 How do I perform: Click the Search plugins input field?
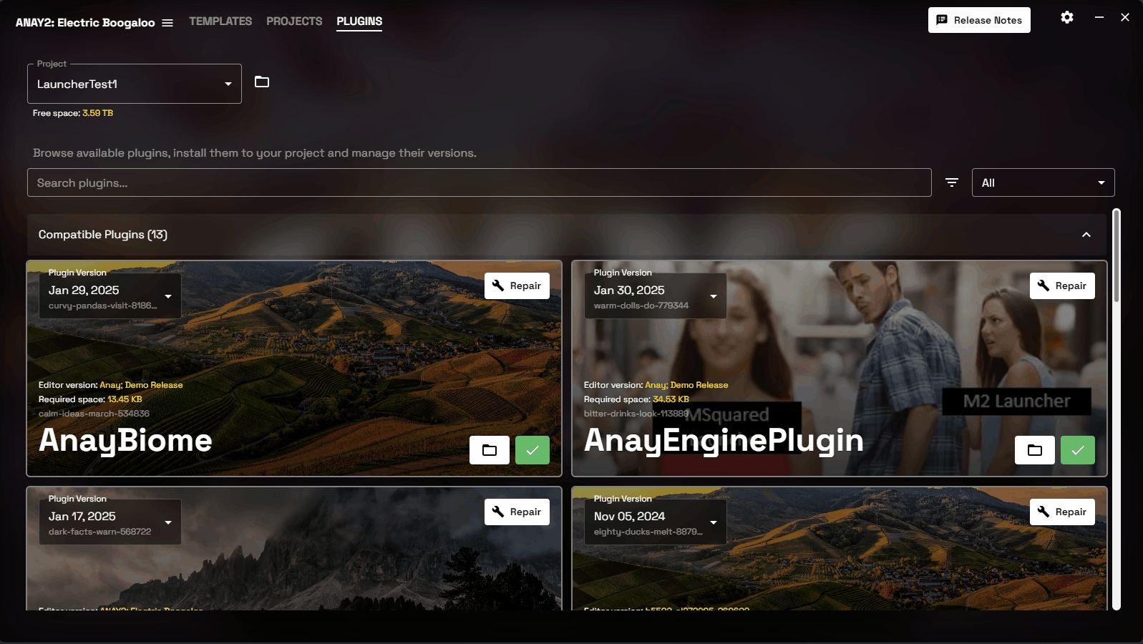[480, 182]
